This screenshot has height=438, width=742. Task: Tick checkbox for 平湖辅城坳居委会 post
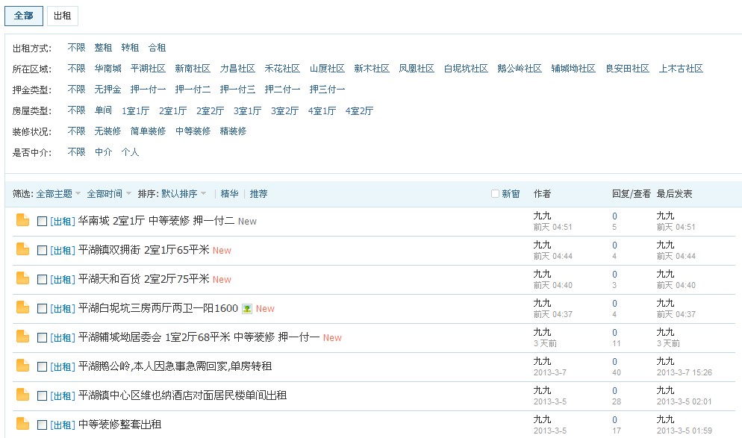tap(42, 338)
